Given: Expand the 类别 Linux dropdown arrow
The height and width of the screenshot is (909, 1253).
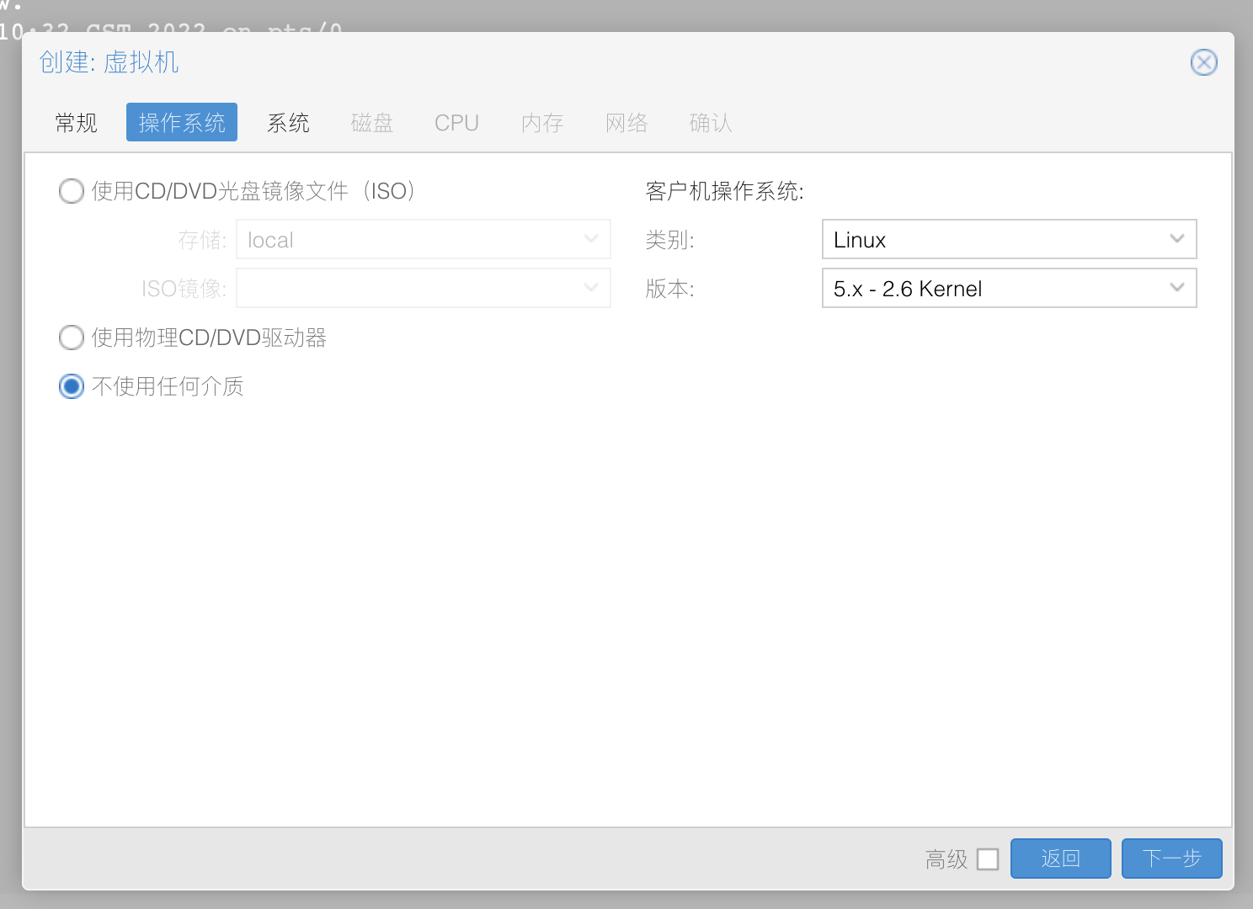Looking at the screenshot, I should tap(1176, 239).
